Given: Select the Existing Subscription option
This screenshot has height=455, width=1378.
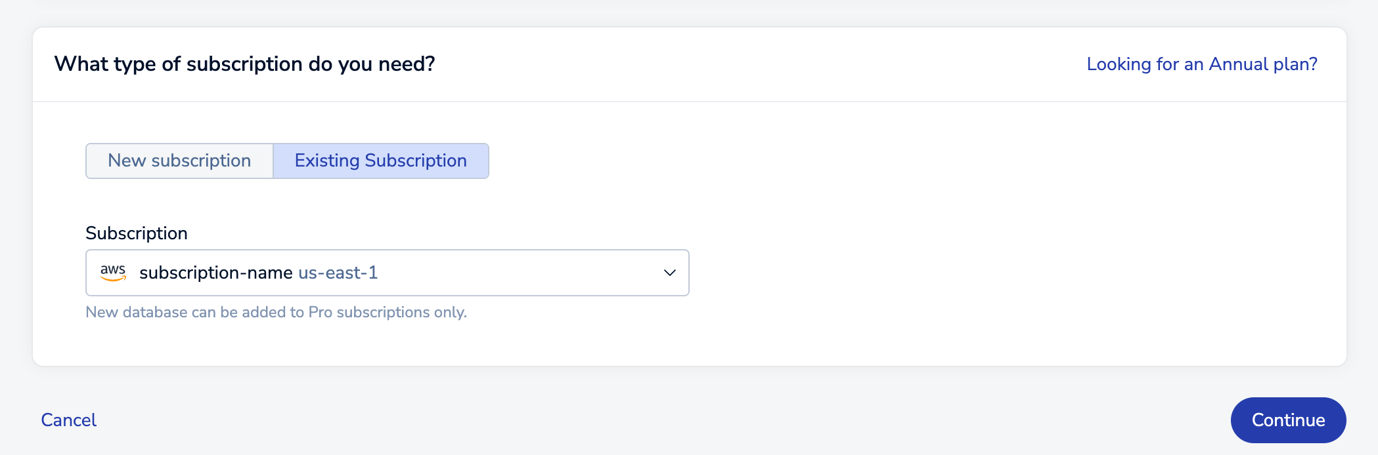Looking at the screenshot, I should (x=380, y=161).
